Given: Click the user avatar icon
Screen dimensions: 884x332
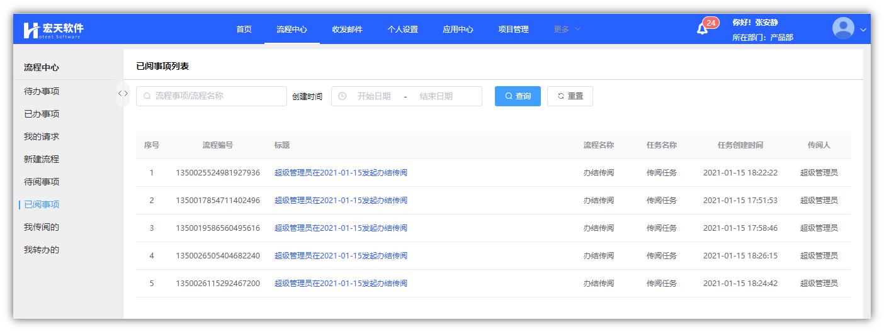Looking at the screenshot, I should pyautogui.click(x=843, y=29).
